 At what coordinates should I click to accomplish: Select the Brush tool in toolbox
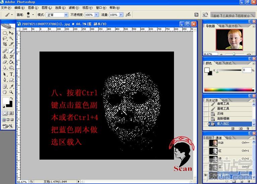click(11, 51)
